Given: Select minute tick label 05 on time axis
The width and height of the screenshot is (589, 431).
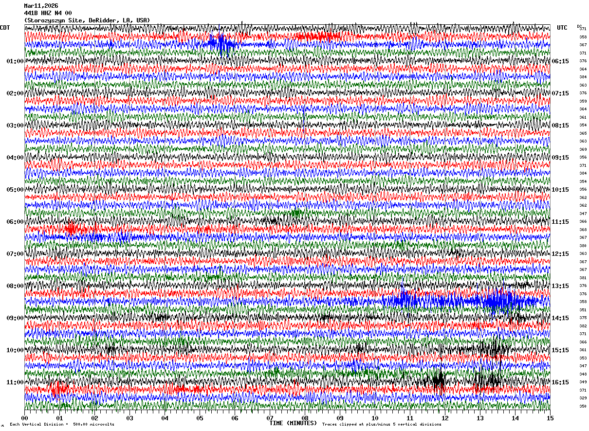Looking at the screenshot, I should [x=200, y=418].
